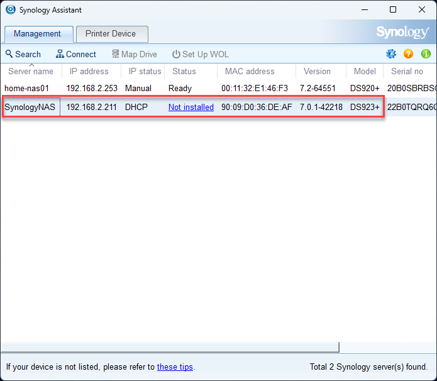
Task: Sort by the Model column header
Action: 365,71
